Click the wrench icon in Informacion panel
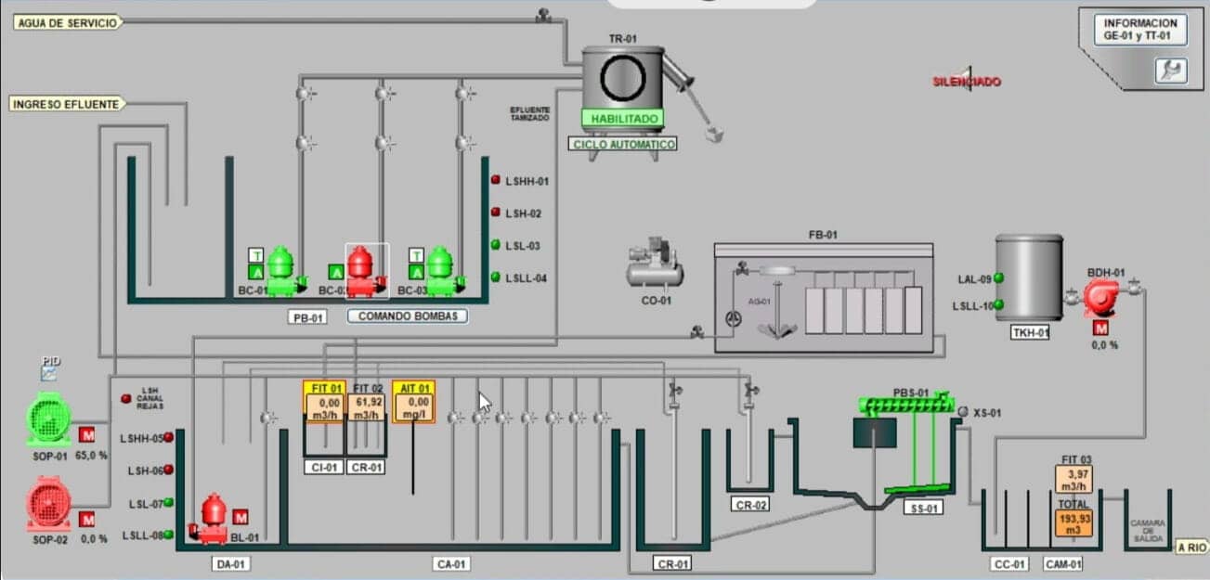 [x=1169, y=69]
